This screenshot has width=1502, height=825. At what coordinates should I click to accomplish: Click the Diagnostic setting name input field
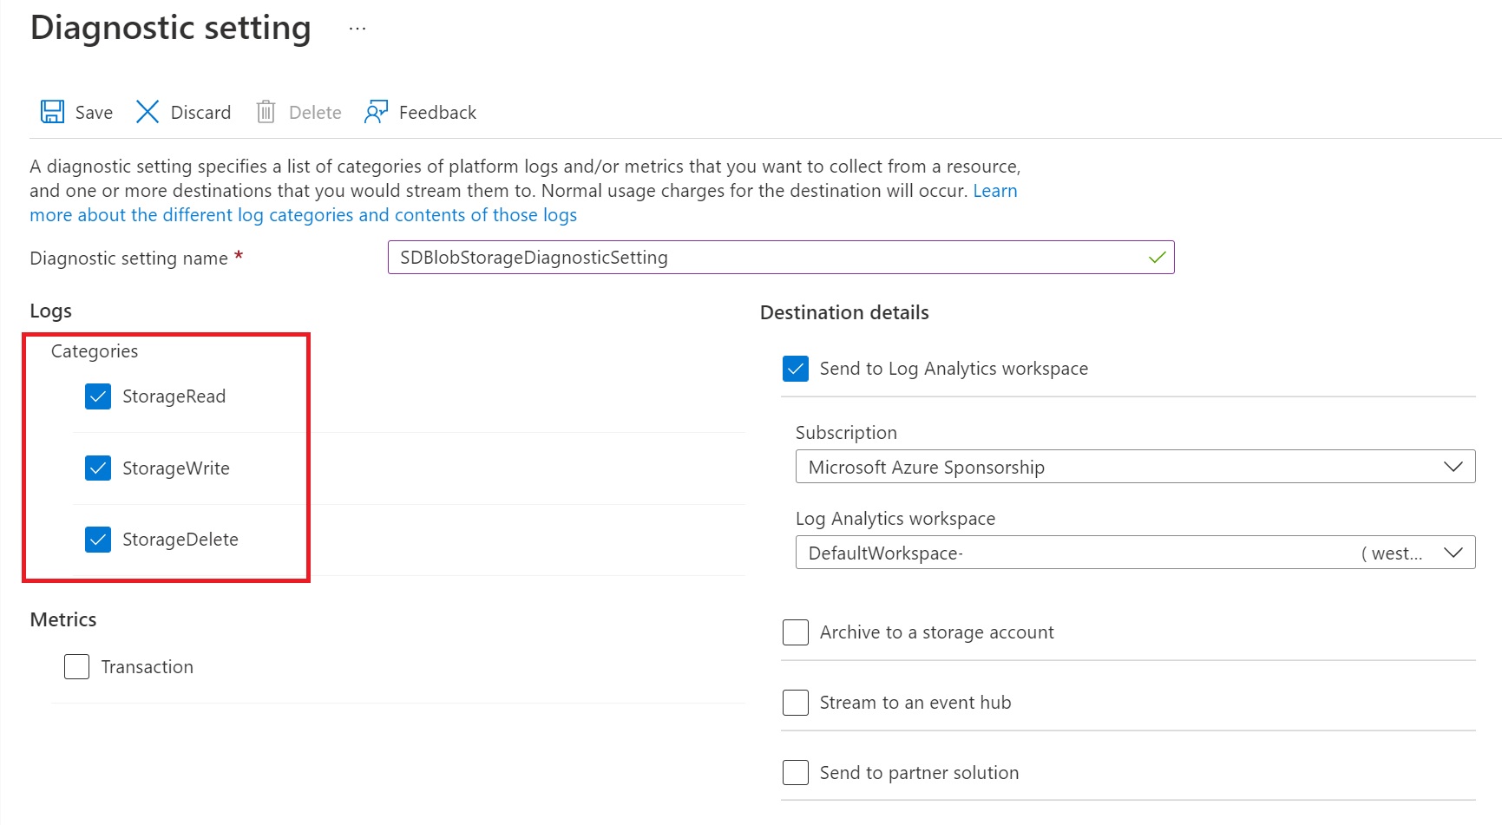click(x=764, y=258)
